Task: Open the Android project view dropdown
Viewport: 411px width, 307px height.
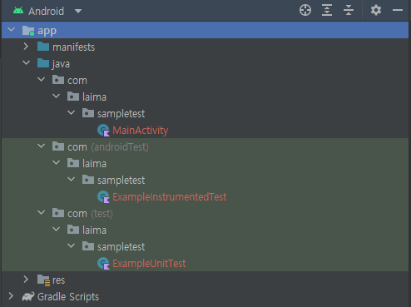Action: 78,11
